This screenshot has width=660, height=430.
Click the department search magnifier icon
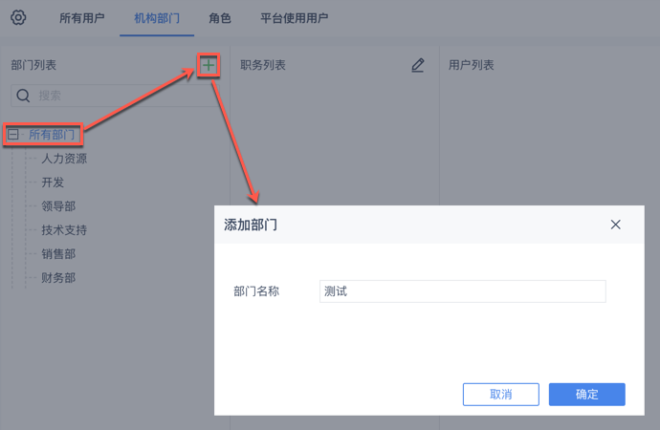(x=23, y=96)
